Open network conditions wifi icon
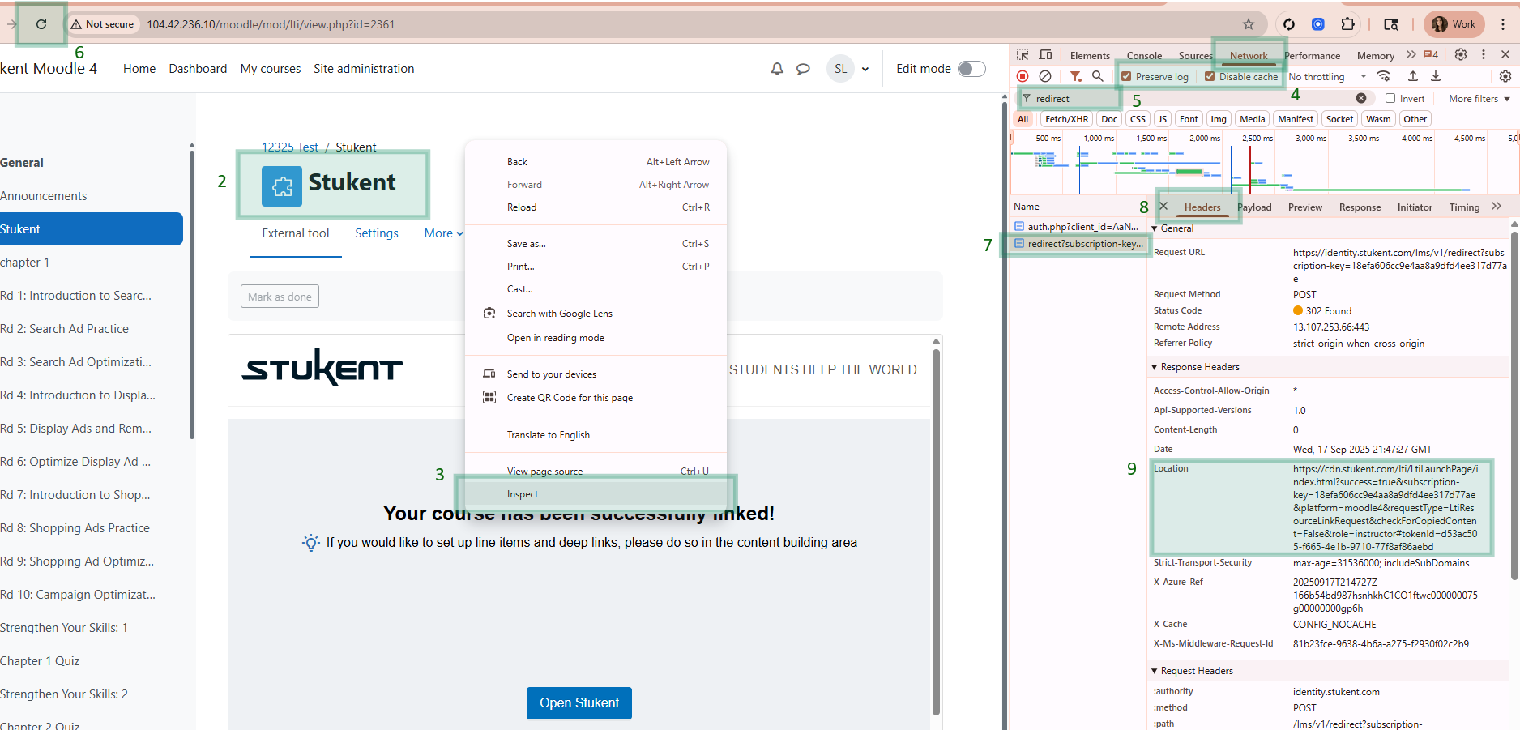Screen dimensions: 1520x730 coord(1384,76)
